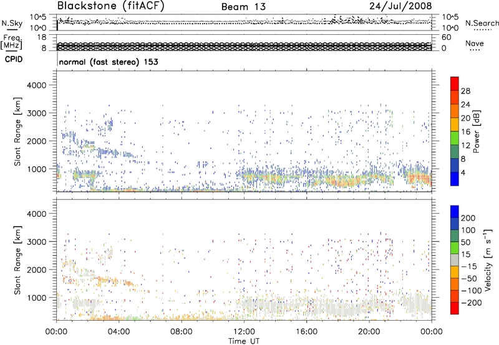Click 'Slant Range [km]' label of velocity panel
The width and height of the screenshot is (499, 345).
point(17,260)
